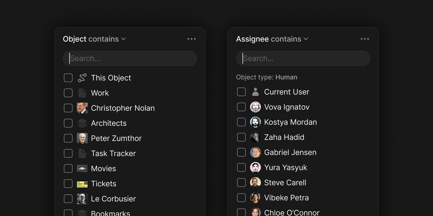The height and width of the screenshot is (216, 433).
Task: Select the Steve Carell checkbox
Action: tap(241, 183)
